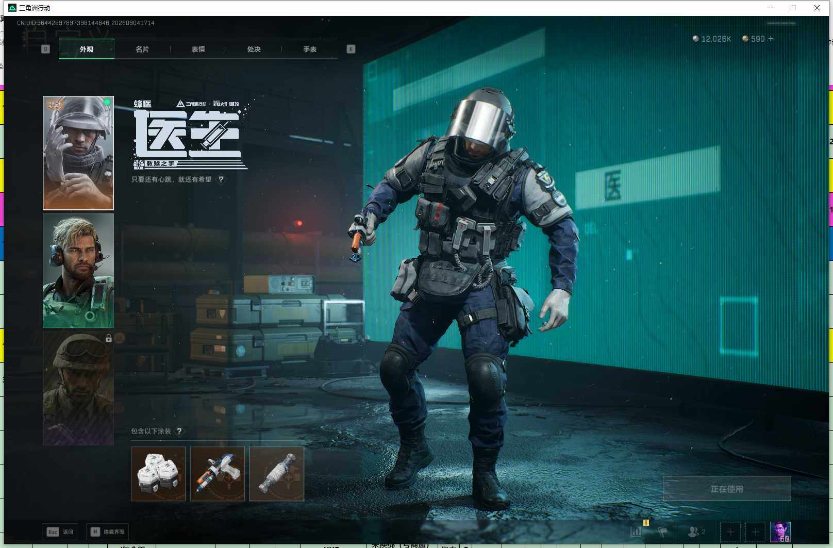The image size is (833, 548).
Task: Click the Q previous-tab key icon
Action: (x=45, y=49)
